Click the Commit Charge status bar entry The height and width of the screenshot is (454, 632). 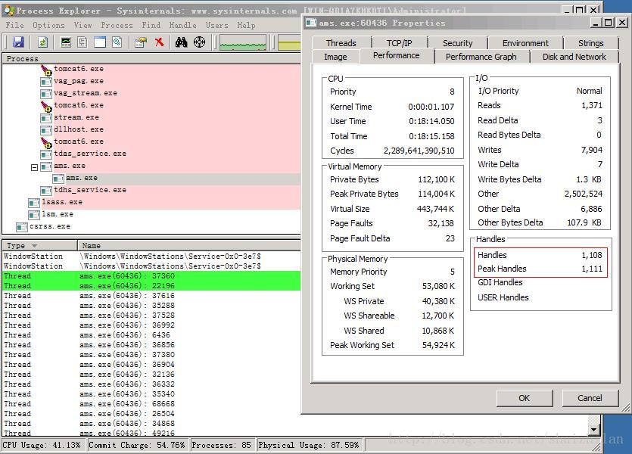click(137, 445)
